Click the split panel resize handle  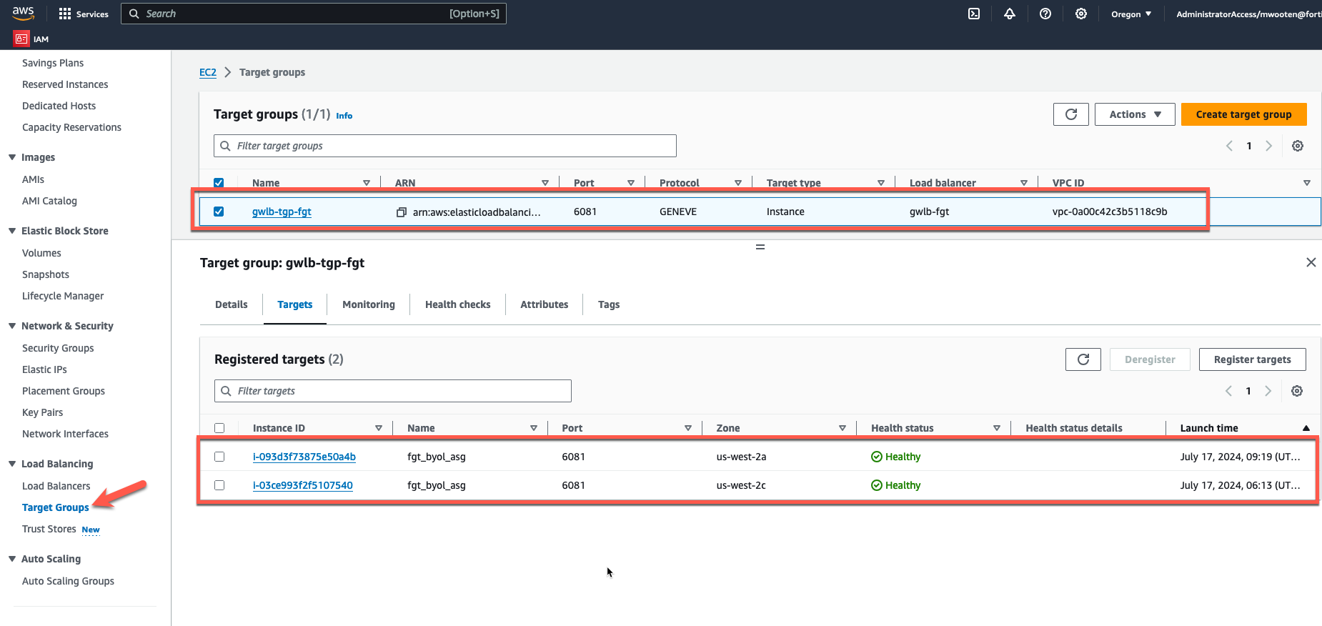coord(760,247)
